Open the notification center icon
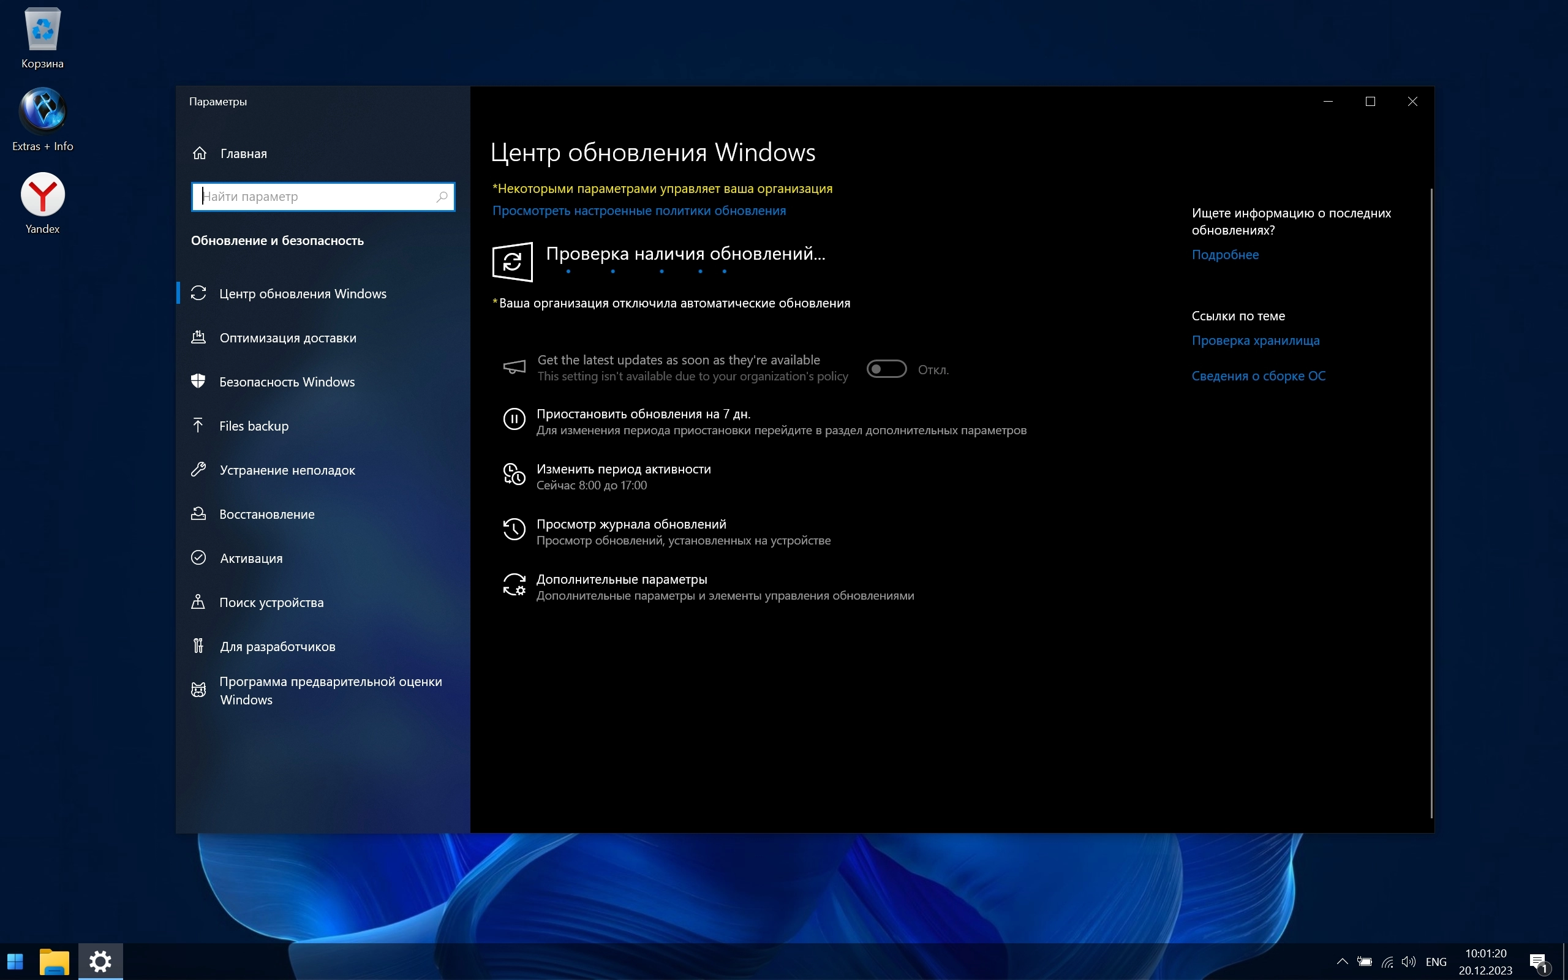 point(1538,962)
